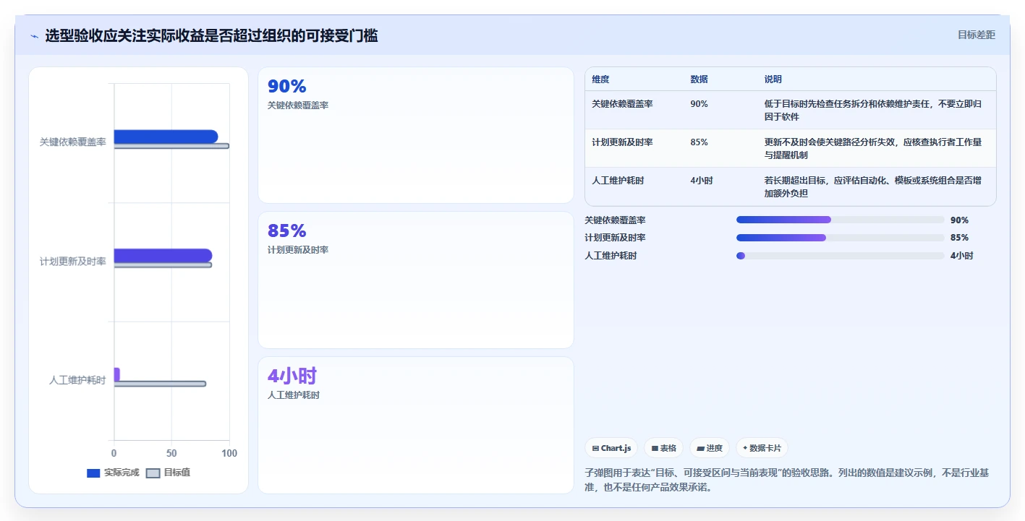
Task: Click the 表格 tag chip
Action: (663, 448)
